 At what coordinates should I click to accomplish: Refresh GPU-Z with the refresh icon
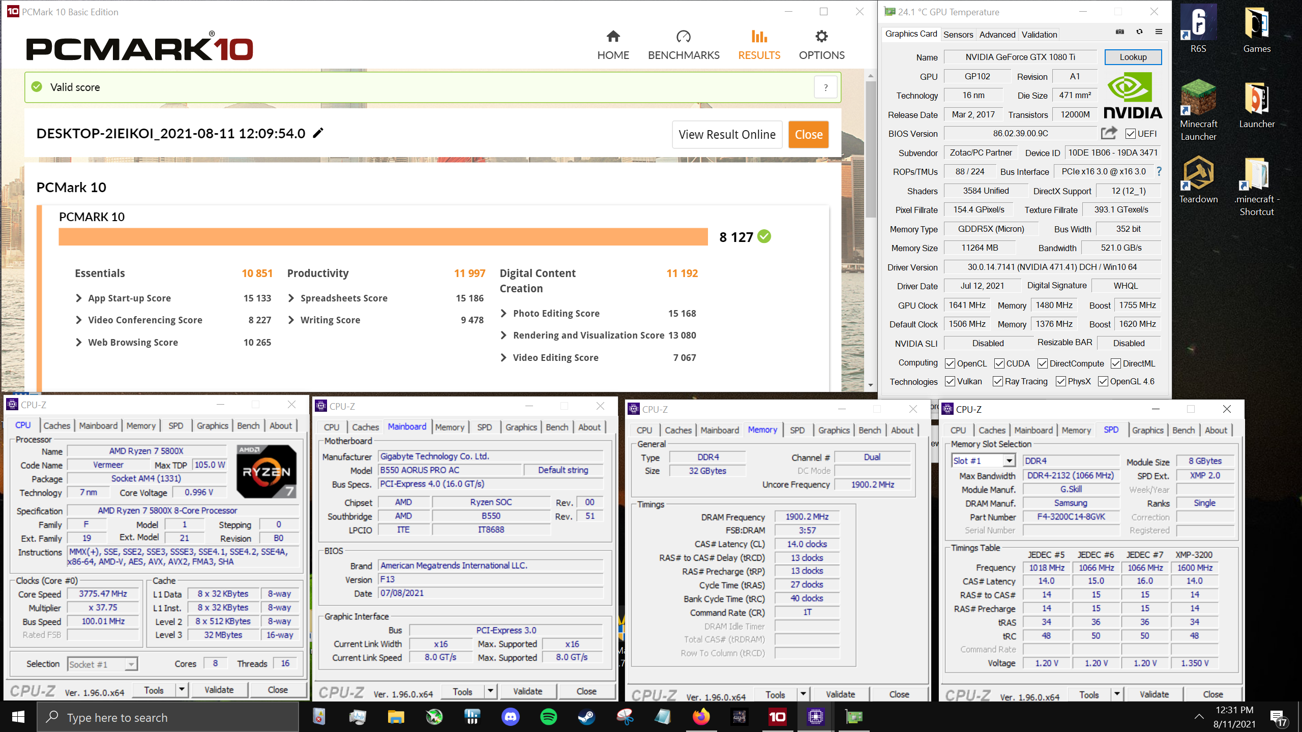(1139, 32)
